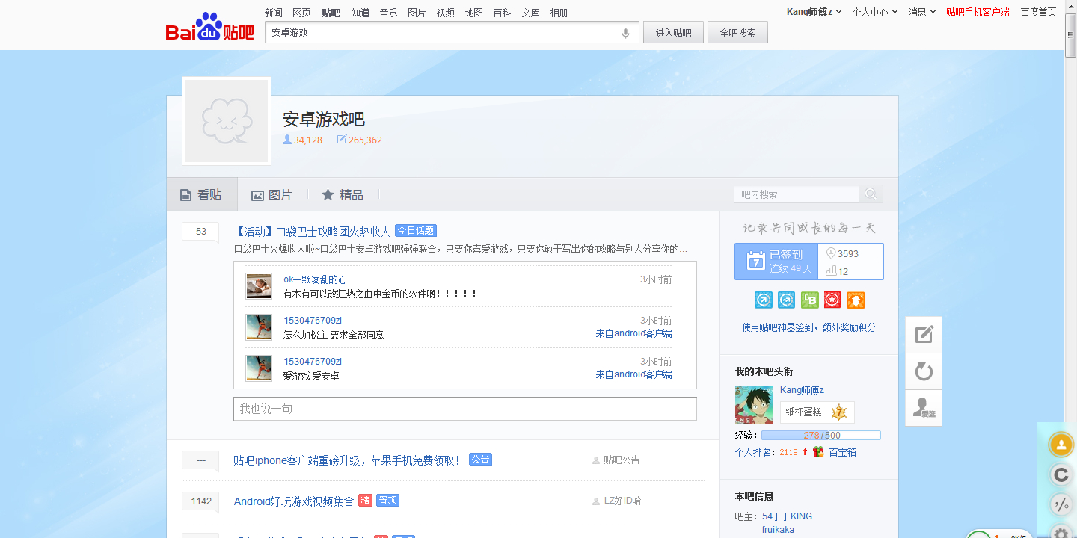Image resolution: width=1077 pixels, height=538 pixels.
Task: Click the magnifier button beside 吧内搜索
Action: click(x=871, y=194)
